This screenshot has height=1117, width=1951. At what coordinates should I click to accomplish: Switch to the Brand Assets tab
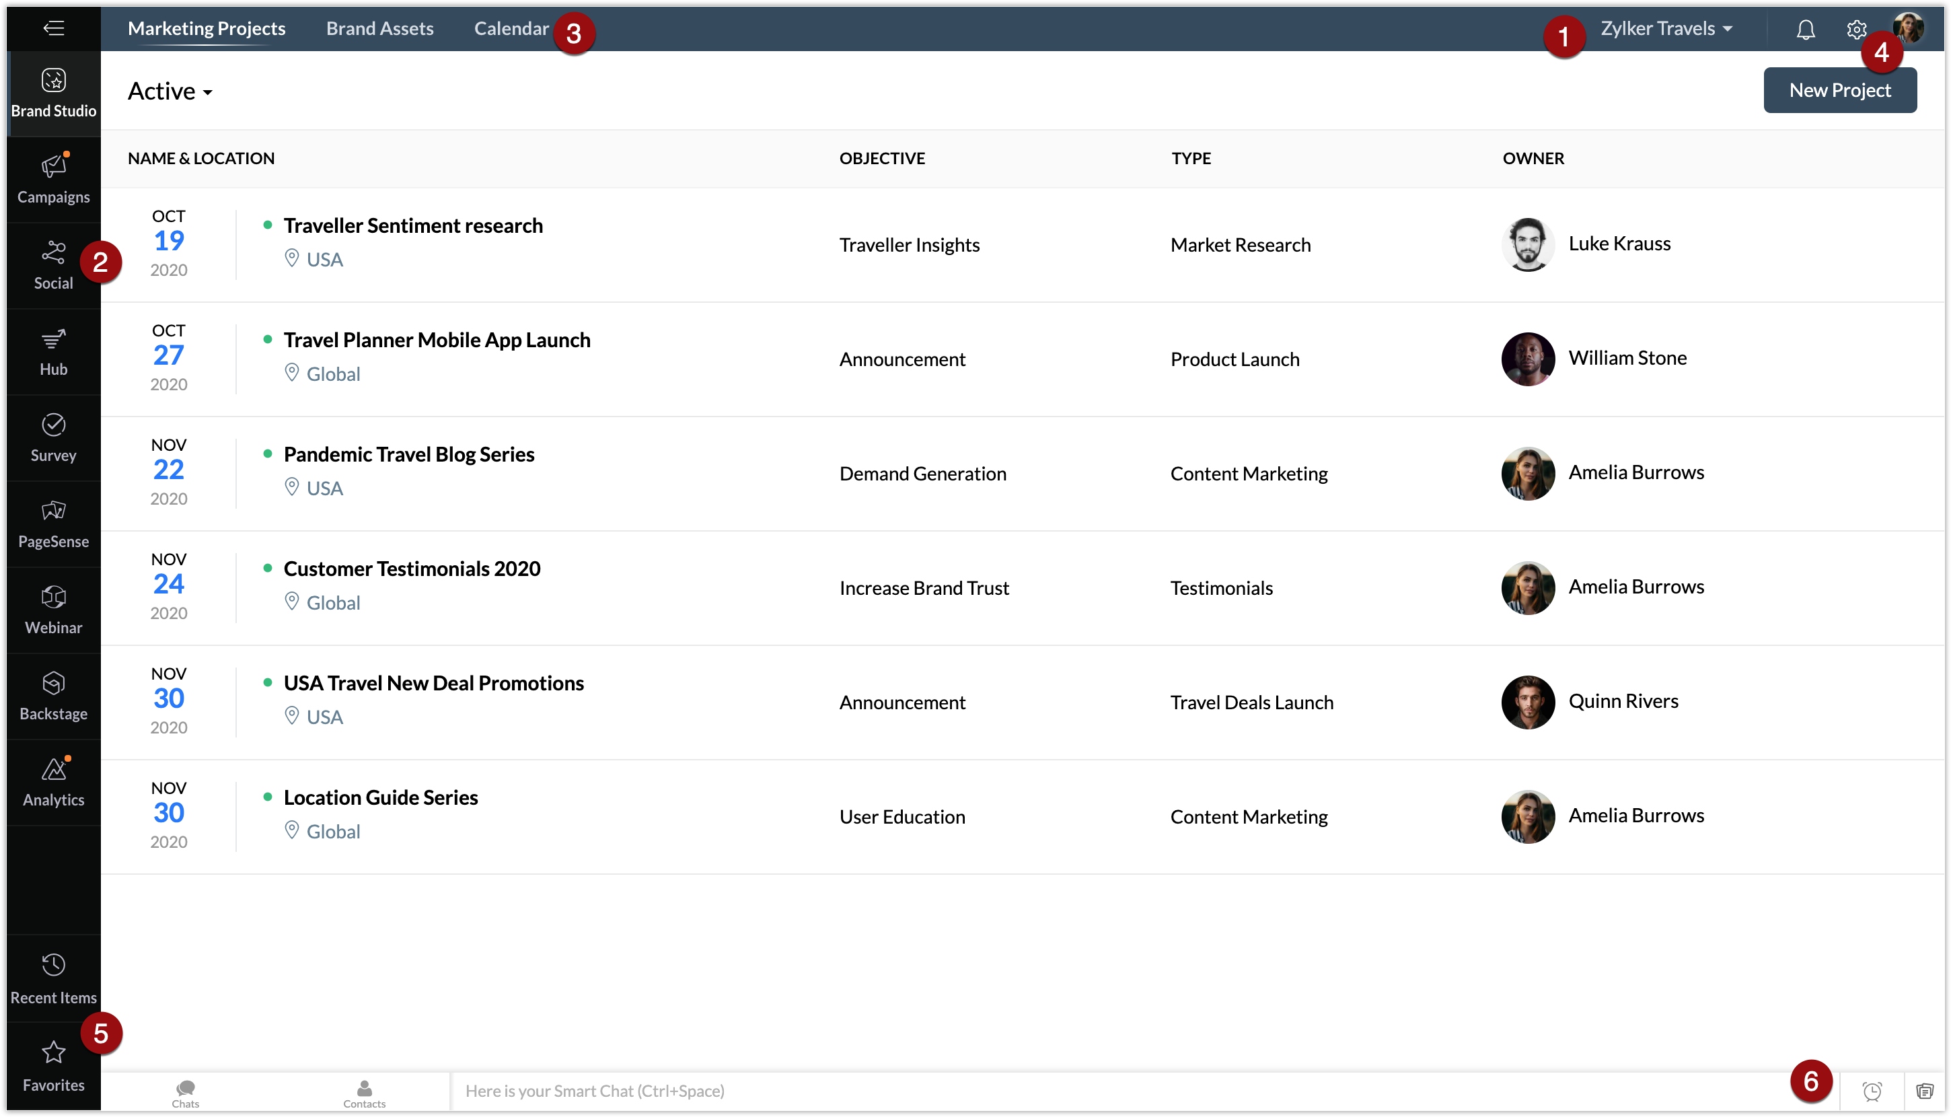[379, 28]
